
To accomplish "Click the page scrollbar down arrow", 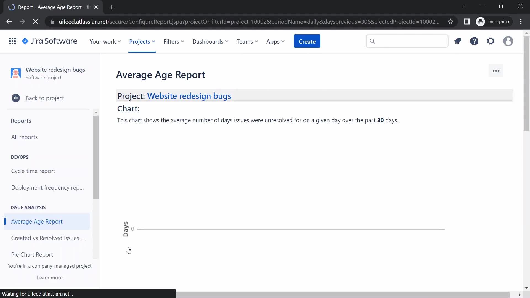I will [526, 288].
